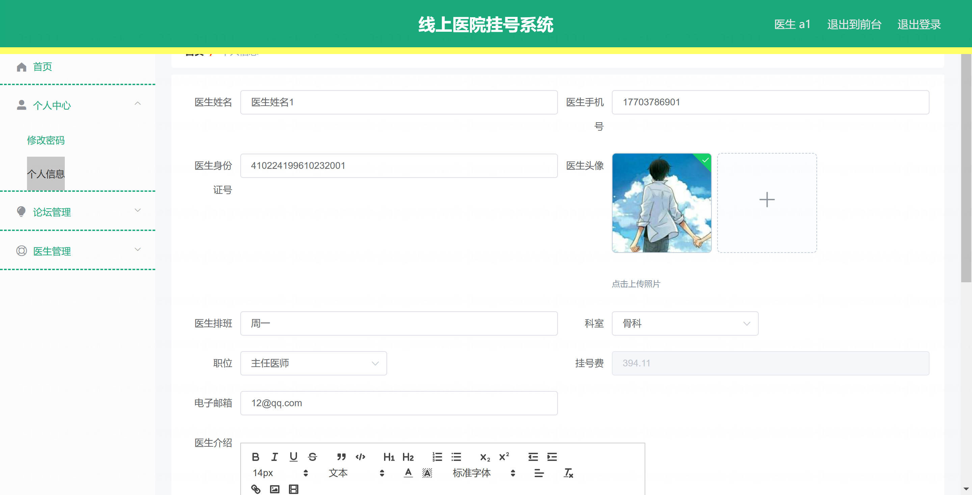Toggle bold formatting in editor

coord(255,457)
